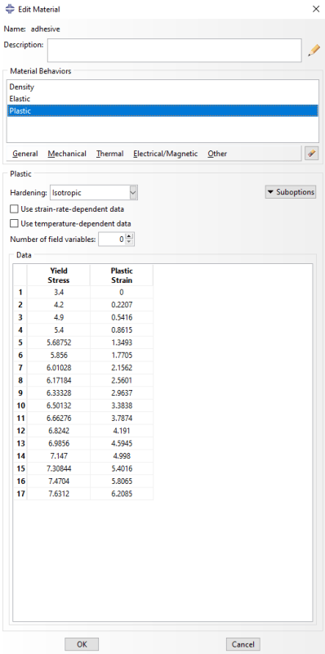Click plastic strain cell 0.5416
The height and width of the screenshot is (654, 325).
(x=121, y=317)
